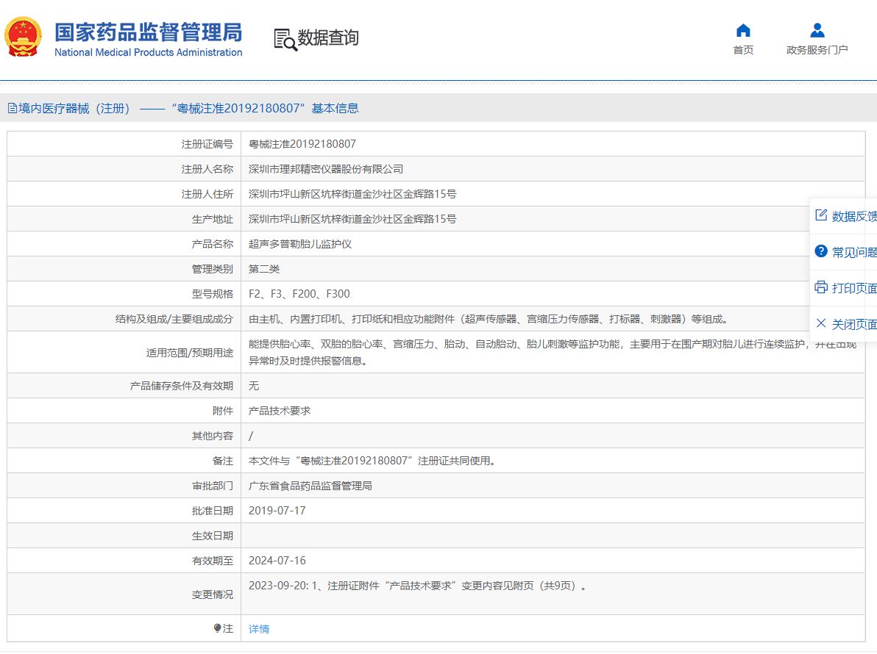Screen dimensions: 877x654
Task: Select 深圳市理邦精密仪器股份有限公司 cell
Action: [325, 169]
